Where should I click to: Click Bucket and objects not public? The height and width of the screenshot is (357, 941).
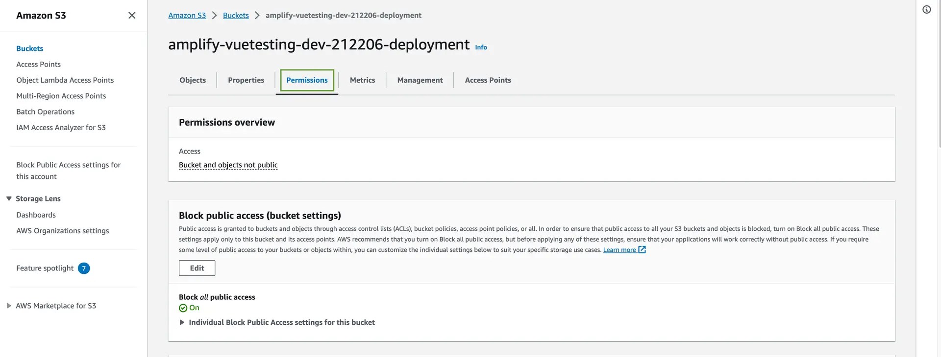pyautogui.click(x=228, y=165)
